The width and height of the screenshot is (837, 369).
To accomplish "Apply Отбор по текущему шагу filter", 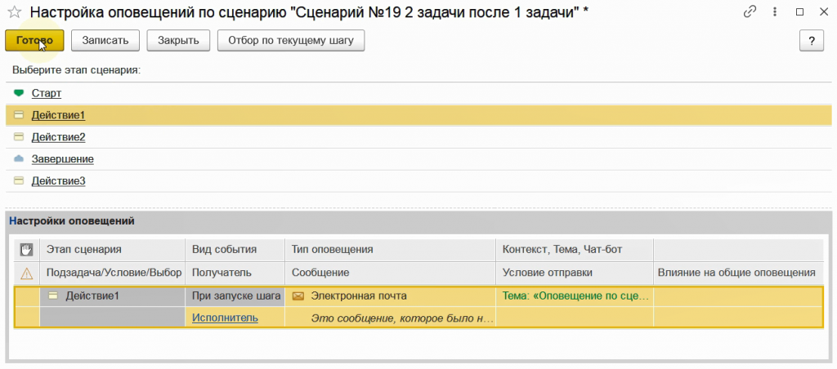I will coord(290,40).
